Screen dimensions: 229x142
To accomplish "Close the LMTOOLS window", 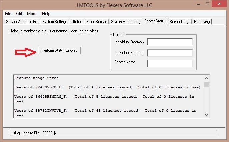I will pyautogui.click(x=219, y=4).
